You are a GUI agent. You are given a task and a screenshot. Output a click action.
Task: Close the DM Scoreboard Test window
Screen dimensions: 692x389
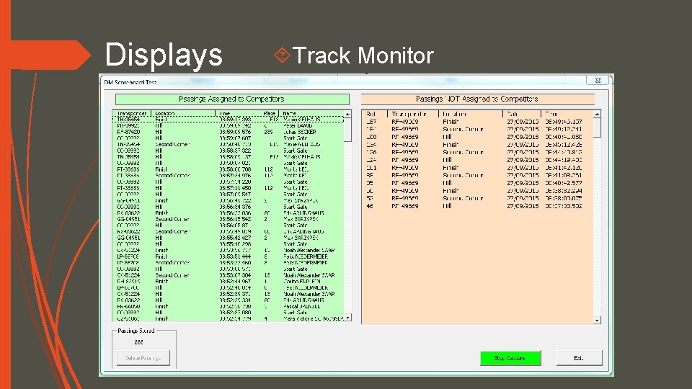pos(598,80)
